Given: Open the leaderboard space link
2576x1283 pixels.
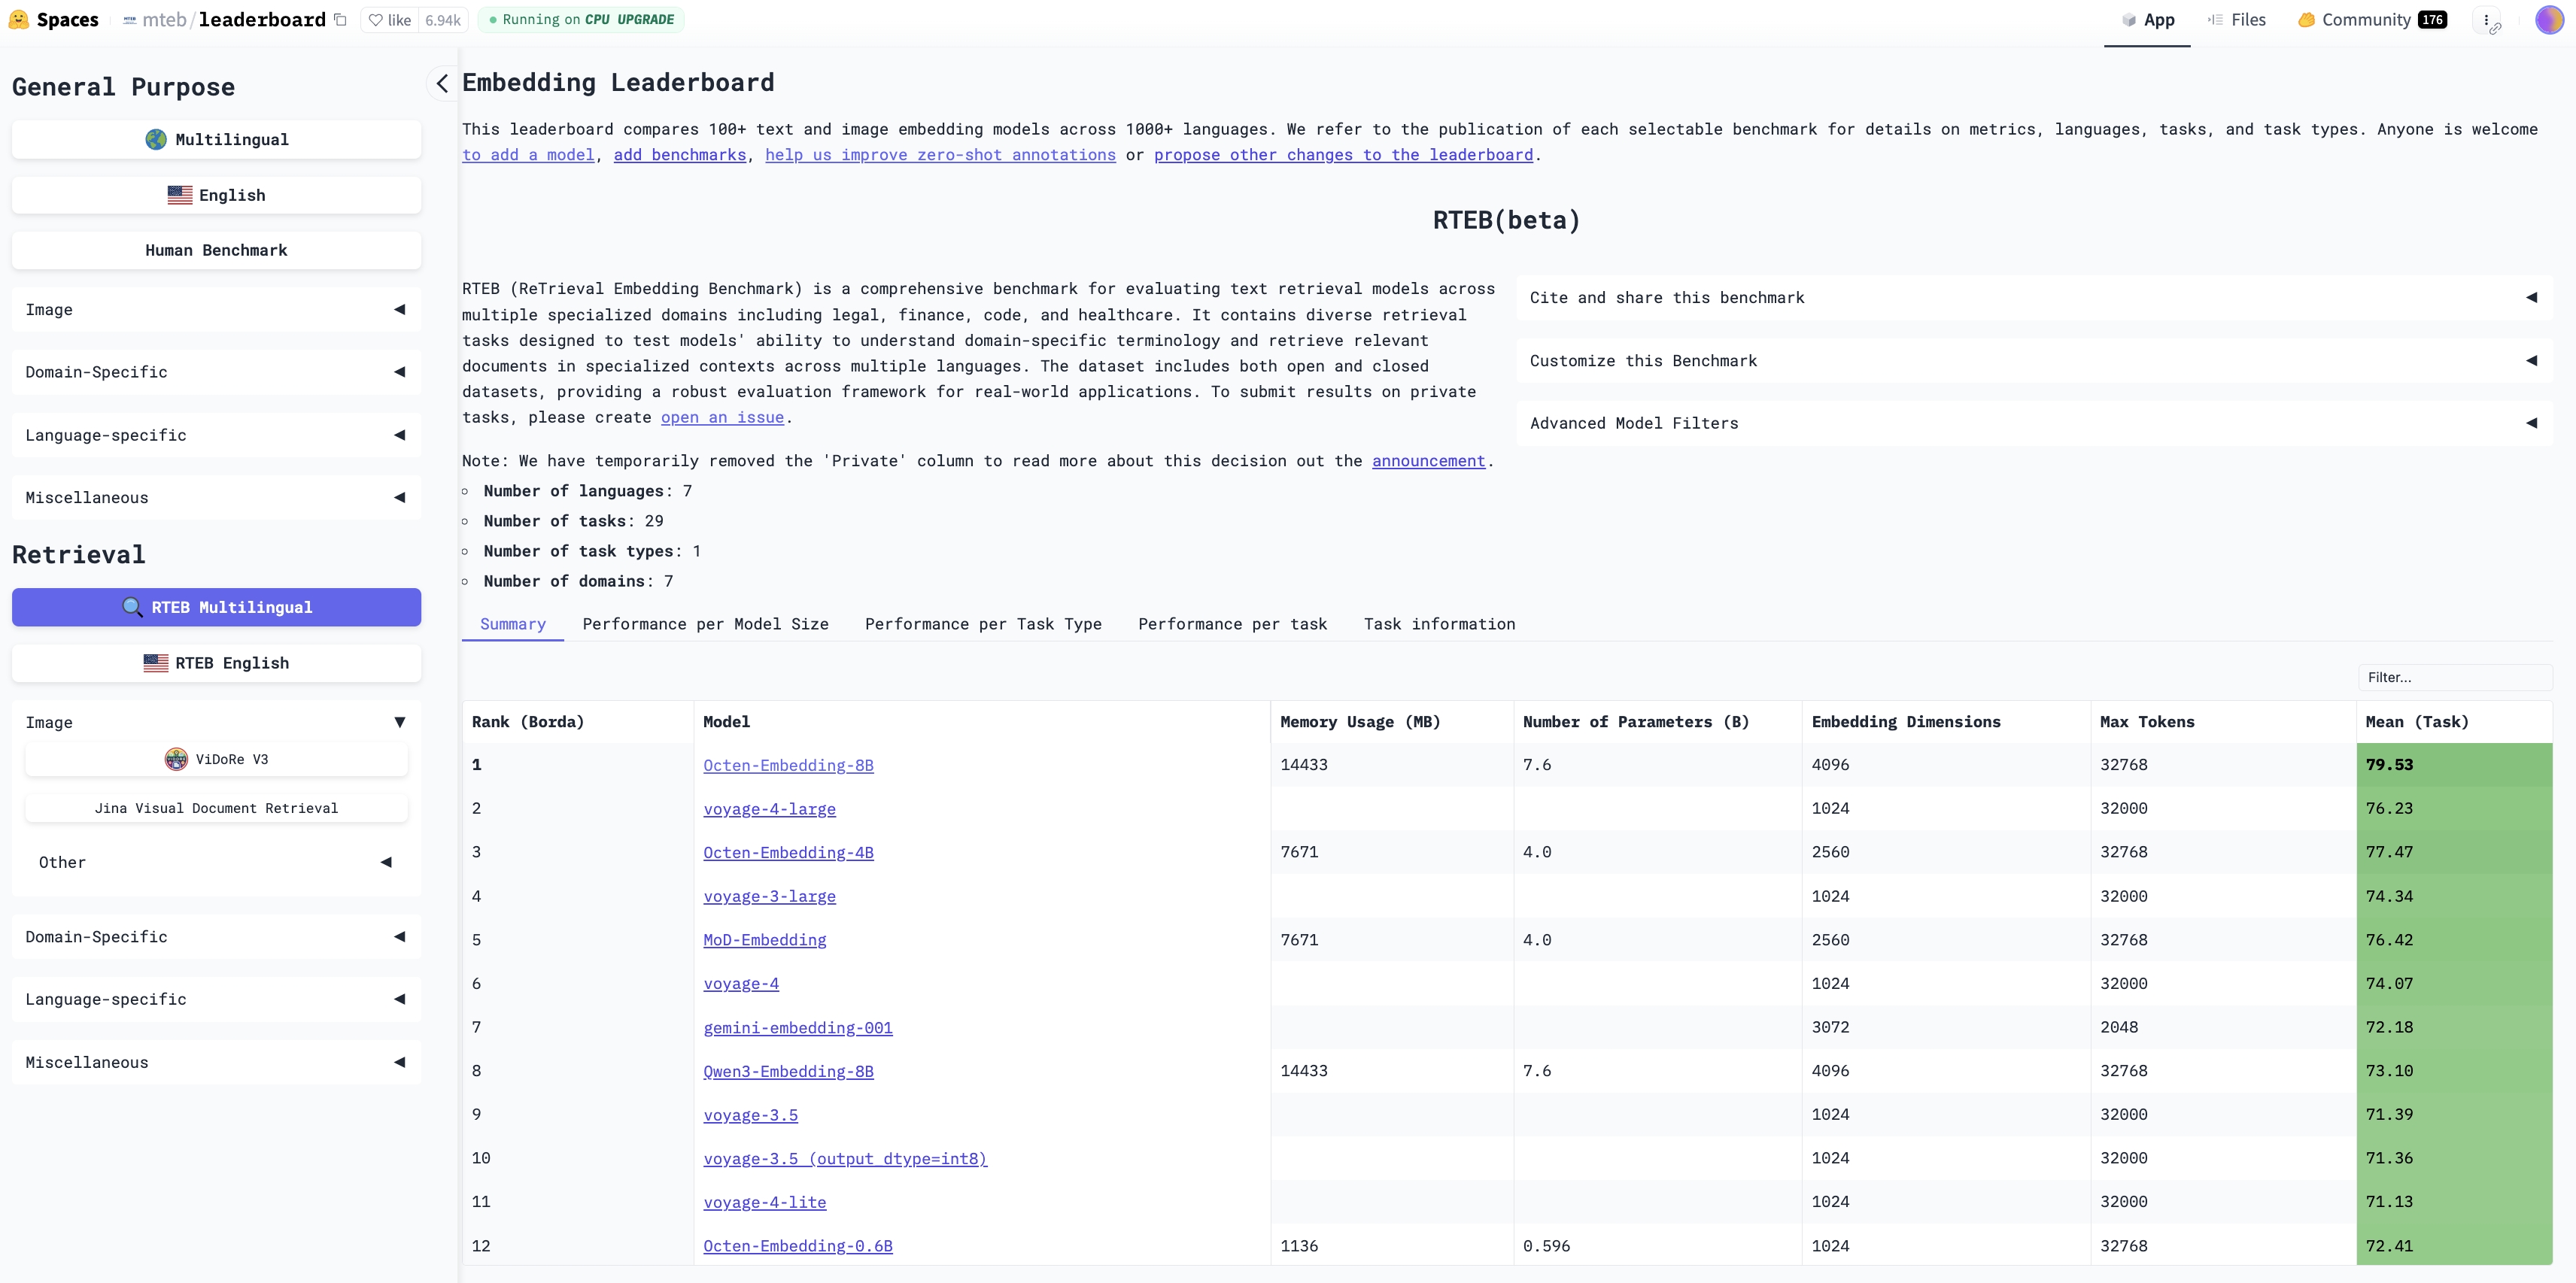Looking at the screenshot, I should 262,20.
